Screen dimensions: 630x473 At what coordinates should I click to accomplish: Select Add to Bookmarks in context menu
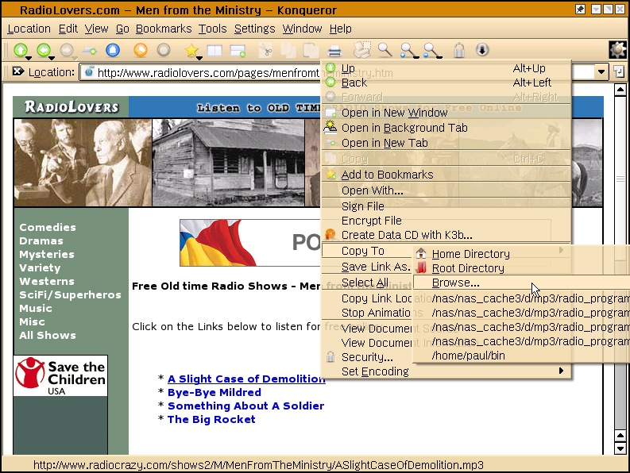point(446,175)
